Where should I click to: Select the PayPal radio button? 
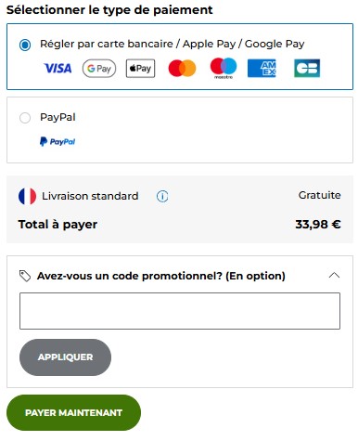pos(25,118)
